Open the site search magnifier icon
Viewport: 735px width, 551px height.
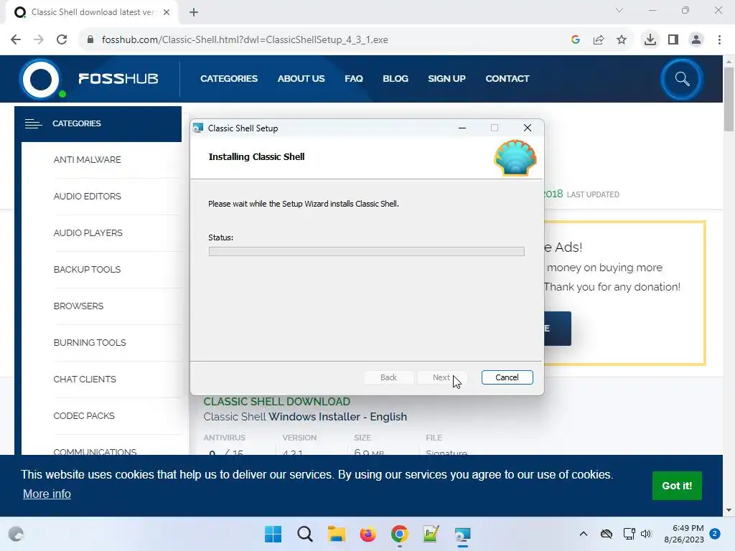682,79
